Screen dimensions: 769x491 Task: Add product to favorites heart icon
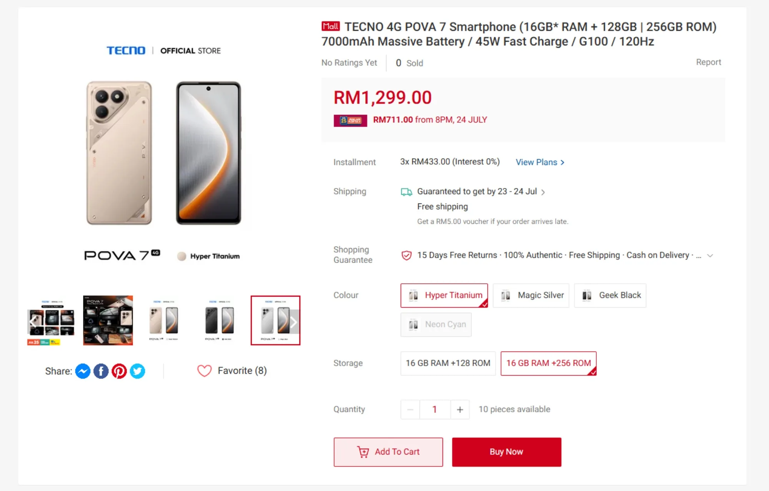[204, 371]
